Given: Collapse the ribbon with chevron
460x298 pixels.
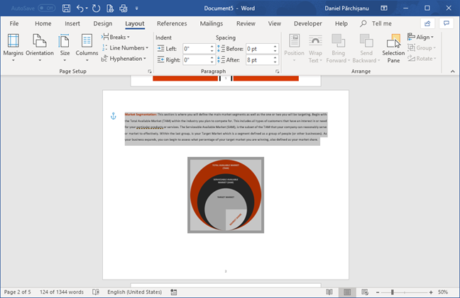Looking at the screenshot, I should coord(453,71).
